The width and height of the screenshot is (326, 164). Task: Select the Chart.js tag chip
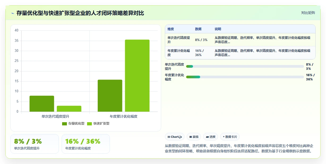tap(175, 137)
